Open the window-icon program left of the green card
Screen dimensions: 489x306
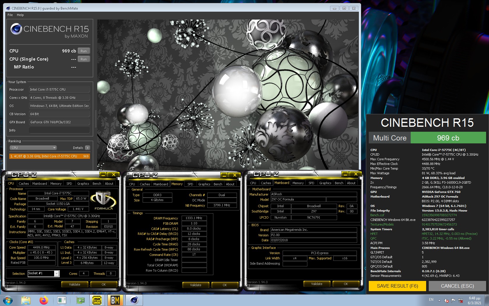(62, 300)
